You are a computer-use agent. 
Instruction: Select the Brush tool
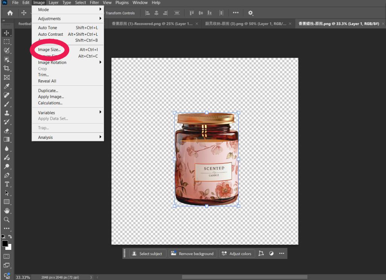7,104
